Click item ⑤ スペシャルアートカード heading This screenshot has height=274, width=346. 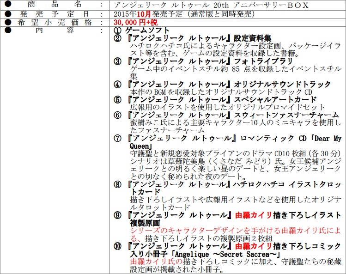(x=215, y=100)
